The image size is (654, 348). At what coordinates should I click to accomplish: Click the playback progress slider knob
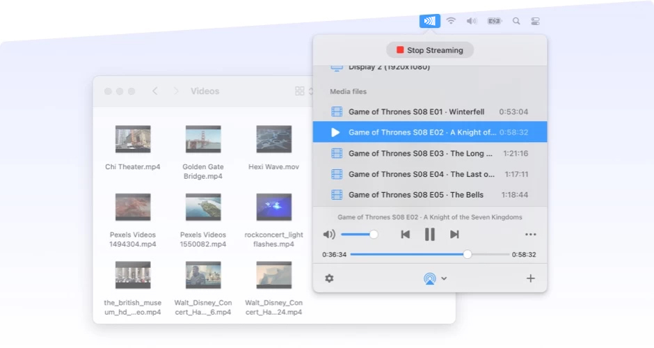click(x=468, y=255)
